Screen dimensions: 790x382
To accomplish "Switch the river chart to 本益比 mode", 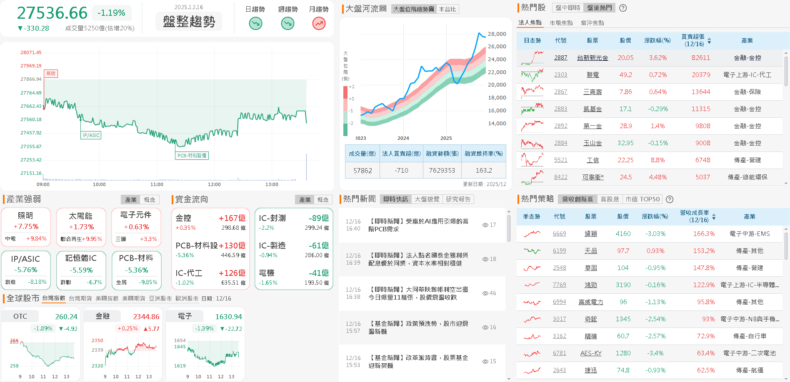I will click(447, 9).
